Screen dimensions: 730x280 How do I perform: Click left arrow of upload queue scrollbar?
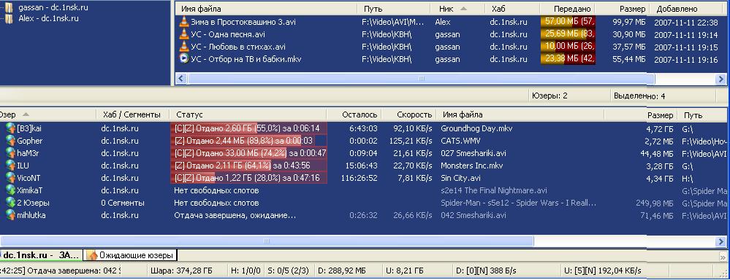181,79
